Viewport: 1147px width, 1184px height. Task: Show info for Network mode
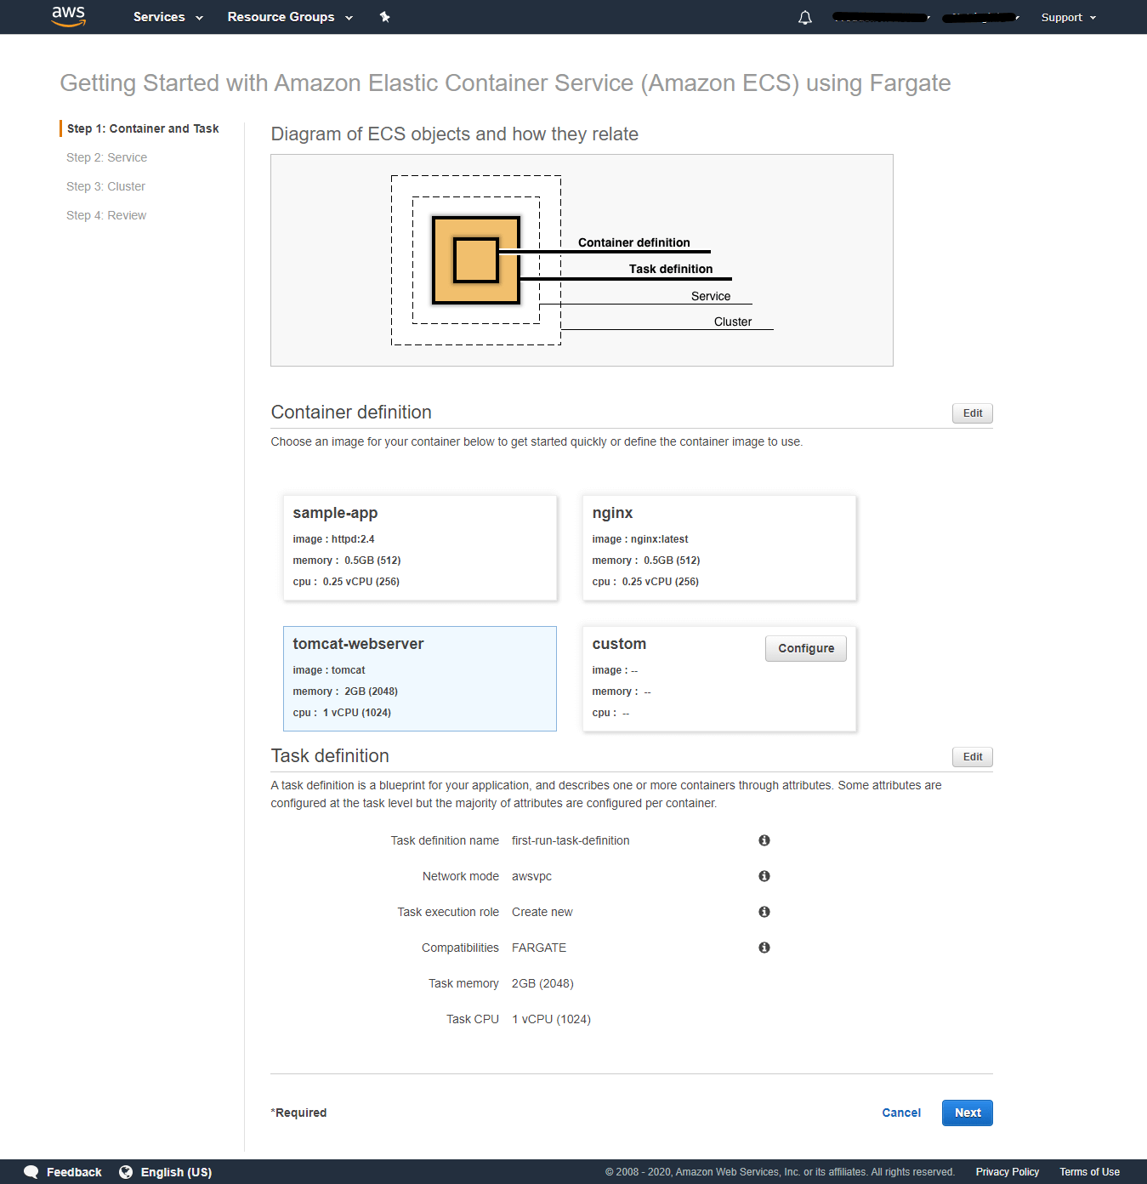click(764, 876)
